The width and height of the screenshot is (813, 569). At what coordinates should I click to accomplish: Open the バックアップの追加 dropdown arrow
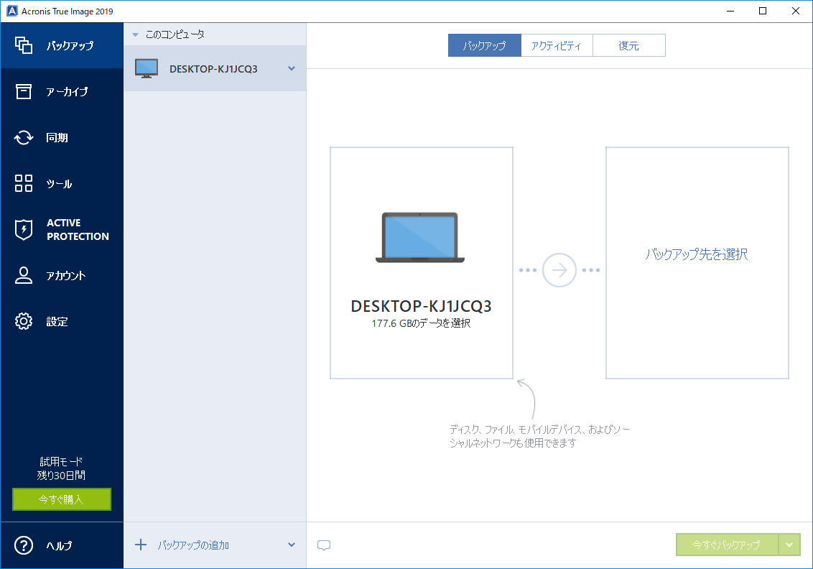click(x=292, y=545)
